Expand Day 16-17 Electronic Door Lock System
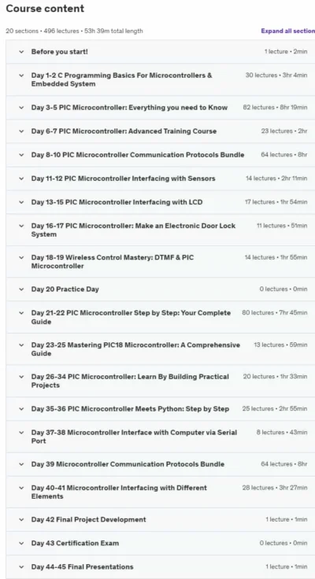This screenshot has height=579, width=315. point(161,230)
